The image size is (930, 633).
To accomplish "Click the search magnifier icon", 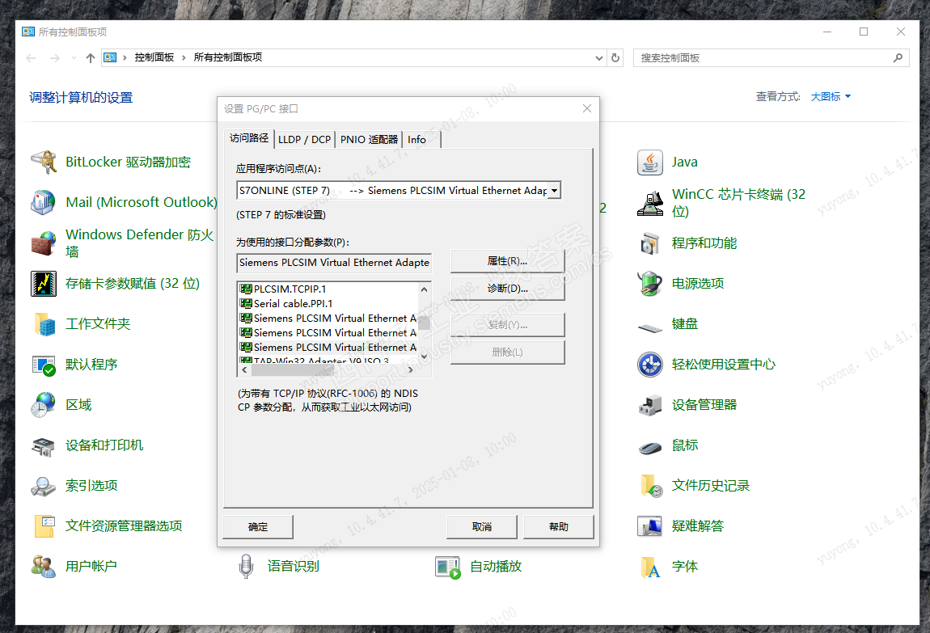I will tap(898, 57).
